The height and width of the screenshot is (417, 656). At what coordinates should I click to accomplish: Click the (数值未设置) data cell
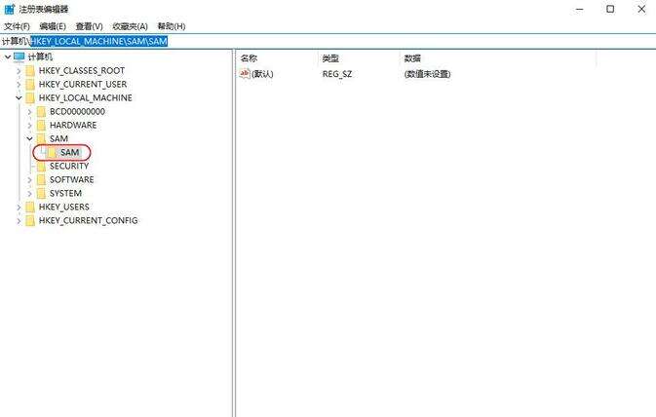(x=427, y=74)
